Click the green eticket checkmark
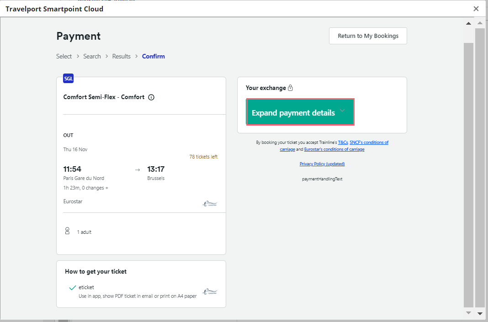488x322 pixels. pos(73,287)
